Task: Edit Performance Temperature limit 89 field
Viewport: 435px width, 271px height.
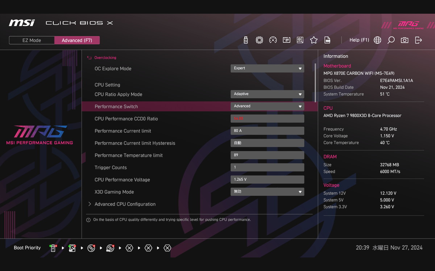Action: coord(267,155)
